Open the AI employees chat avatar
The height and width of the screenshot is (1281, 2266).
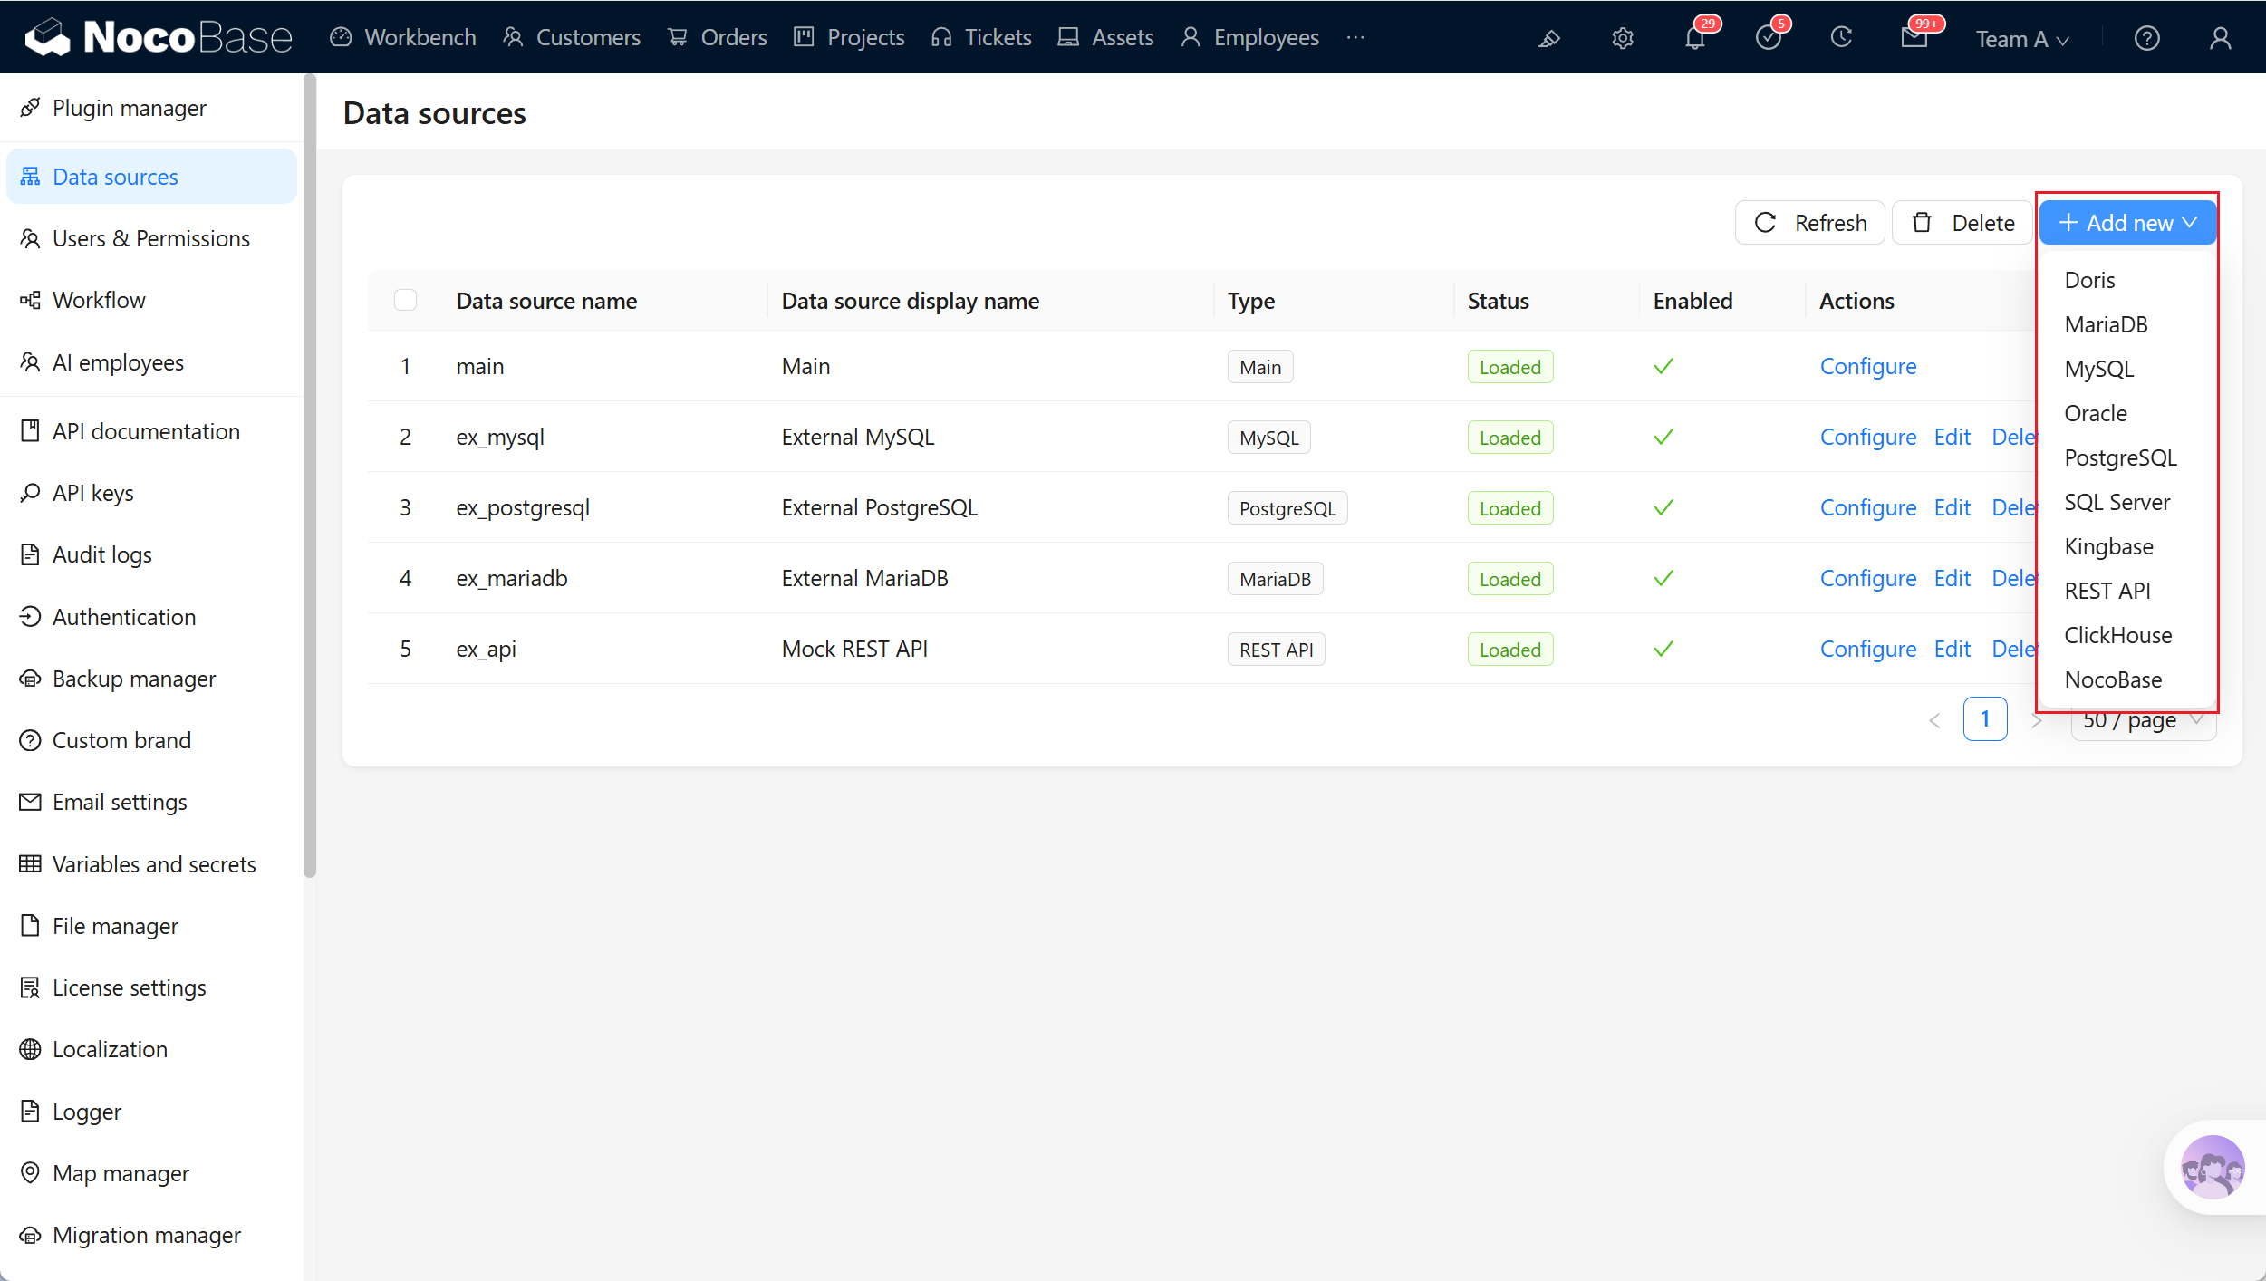click(x=2213, y=1167)
